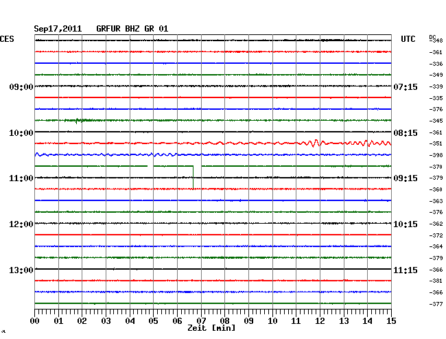The image size is (446, 339).
Task: Click the DC offset value -339
Action: click(436, 86)
